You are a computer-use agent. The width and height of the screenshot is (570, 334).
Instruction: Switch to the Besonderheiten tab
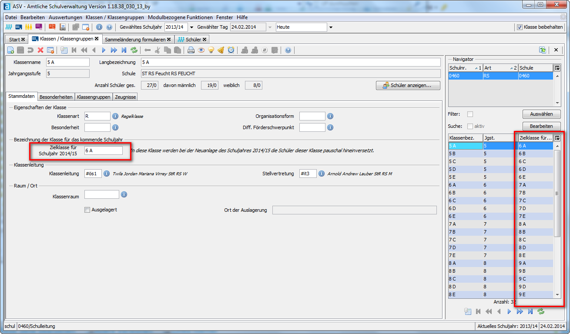click(56, 97)
